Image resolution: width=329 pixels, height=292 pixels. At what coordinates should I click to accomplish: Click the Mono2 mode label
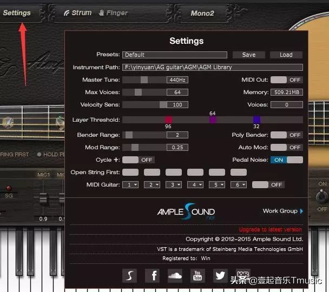pyautogui.click(x=202, y=13)
